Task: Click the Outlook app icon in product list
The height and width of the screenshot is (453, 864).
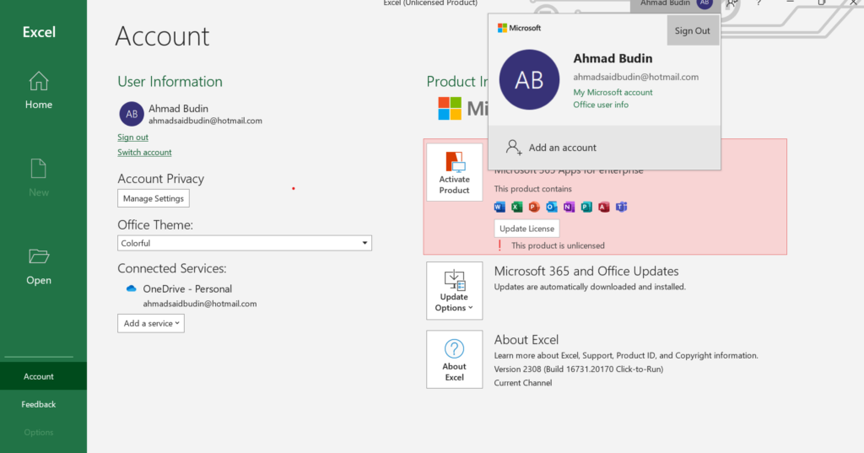Action: [x=552, y=208]
